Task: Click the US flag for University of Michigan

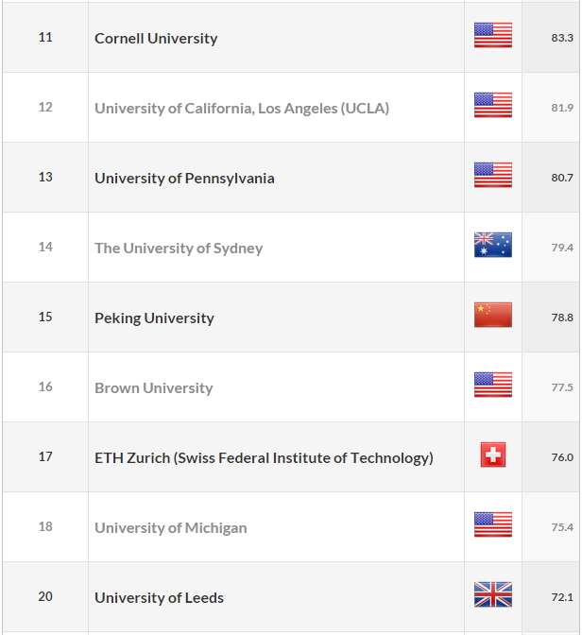Action: click(493, 524)
